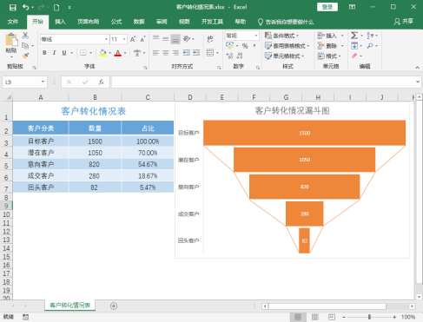Apply the accounting number format
The height and width of the screenshot is (322, 423).
pyautogui.click(x=229, y=45)
